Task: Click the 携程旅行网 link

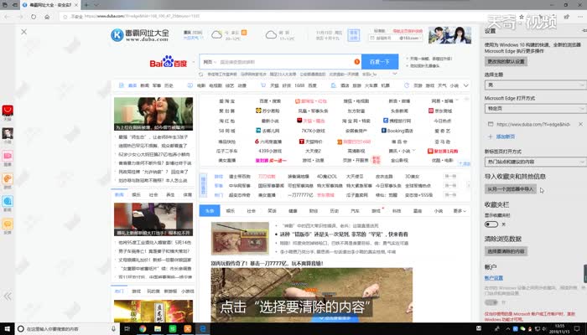Action: 397,121
